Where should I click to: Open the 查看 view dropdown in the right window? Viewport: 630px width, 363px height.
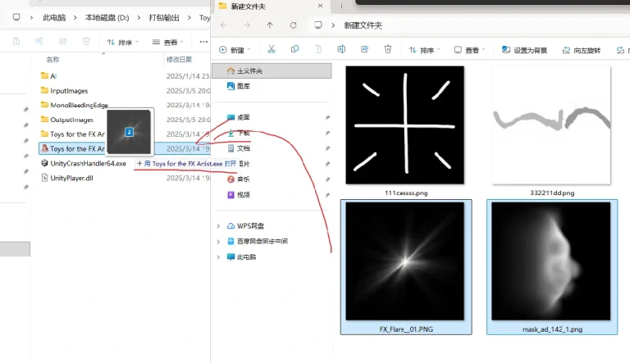472,50
